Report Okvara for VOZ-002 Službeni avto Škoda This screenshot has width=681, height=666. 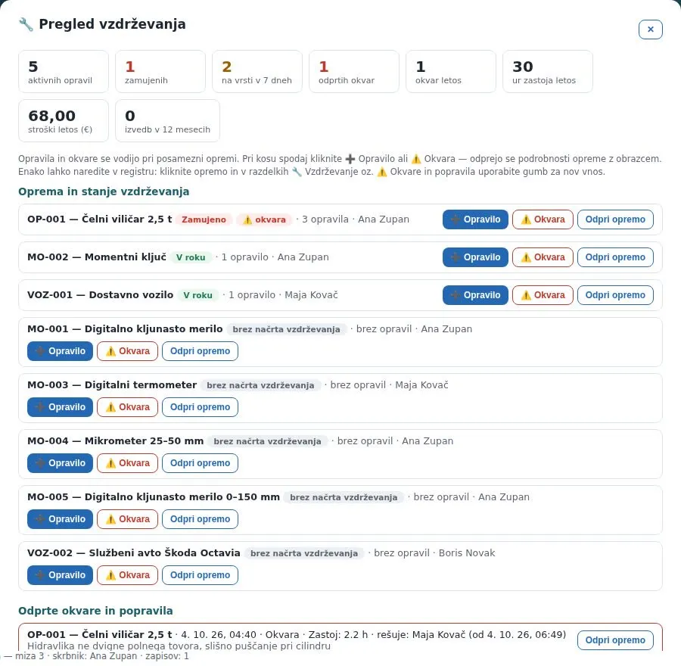(127, 575)
